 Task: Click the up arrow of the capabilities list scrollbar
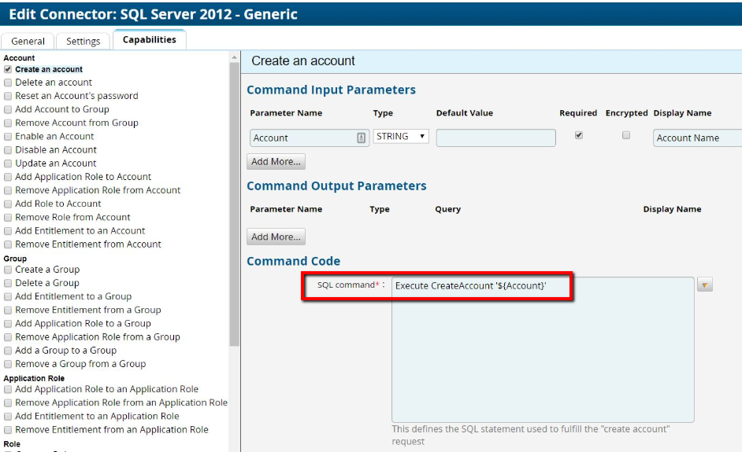pos(234,57)
